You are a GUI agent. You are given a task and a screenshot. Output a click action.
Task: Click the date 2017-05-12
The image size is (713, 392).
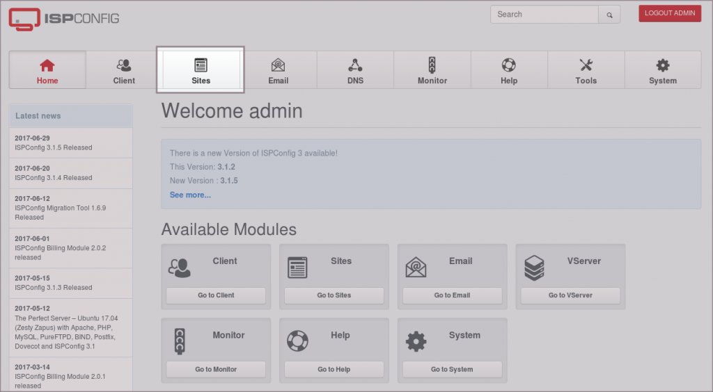(x=32, y=309)
